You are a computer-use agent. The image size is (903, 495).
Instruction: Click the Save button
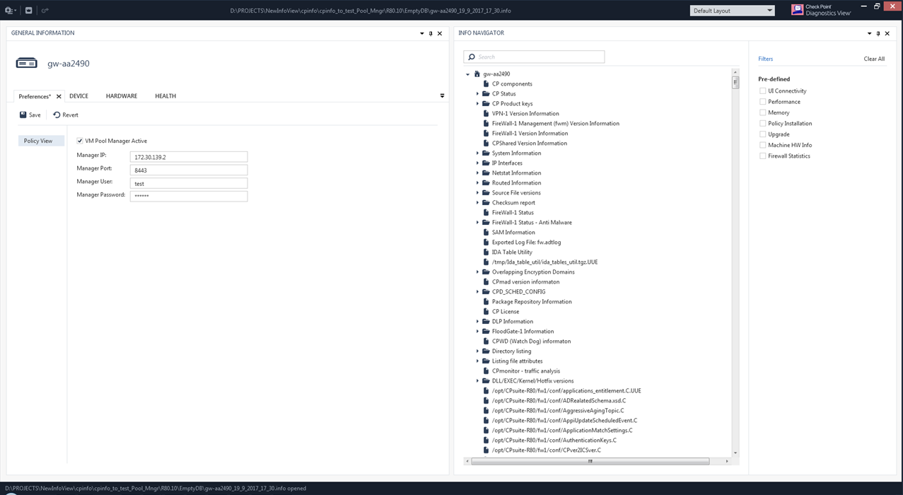coord(30,115)
